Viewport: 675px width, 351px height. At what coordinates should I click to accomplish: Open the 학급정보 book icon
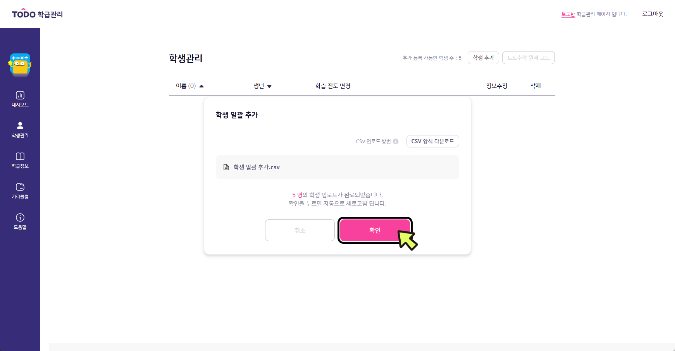click(x=20, y=156)
